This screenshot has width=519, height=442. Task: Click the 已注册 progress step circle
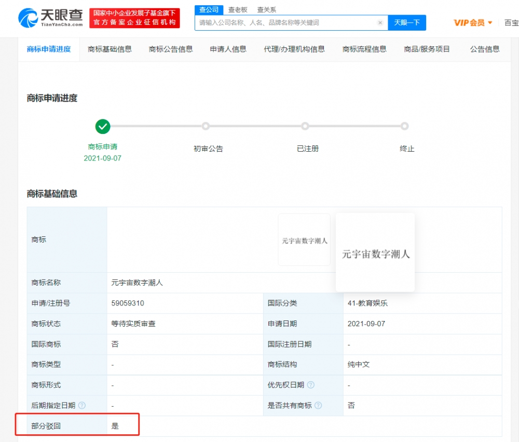pos(305,126)
